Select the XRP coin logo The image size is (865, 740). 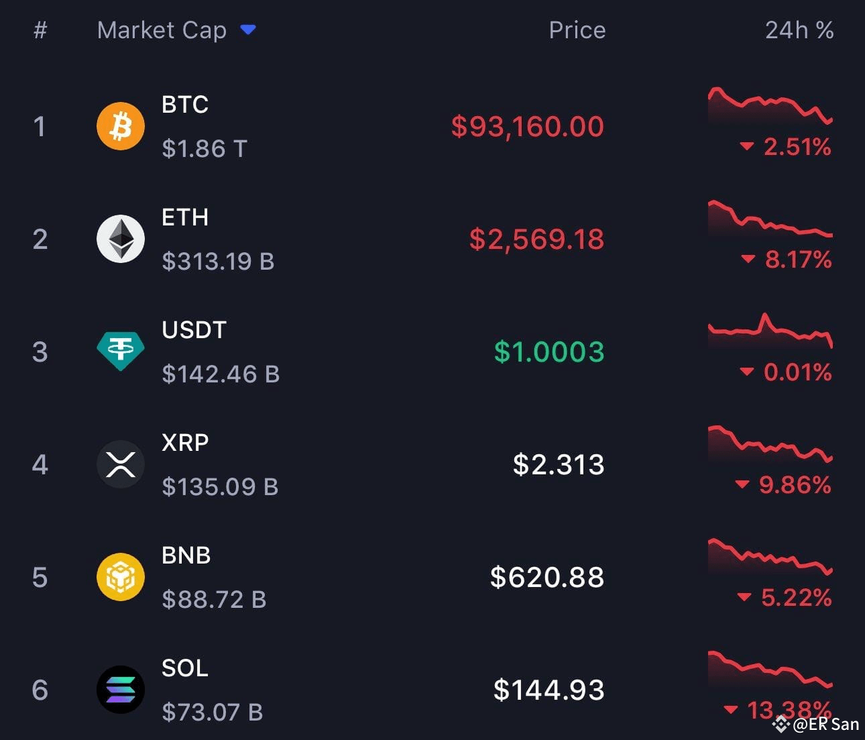[x=121, y=464]
